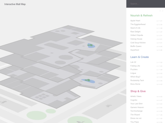This screenshot has width=165, height=123.
Task: Click the Learn & Create category heading
Action: coord(140,57)
